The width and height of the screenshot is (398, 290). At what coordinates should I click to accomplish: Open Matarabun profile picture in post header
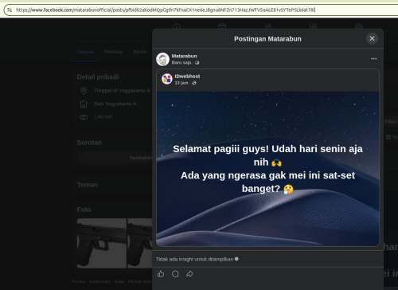click(x=162, y=59)
